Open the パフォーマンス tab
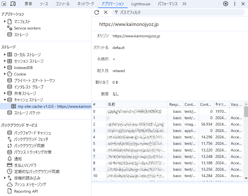The width and height of the screenshot is (248, 196). (x=168, y=4)
